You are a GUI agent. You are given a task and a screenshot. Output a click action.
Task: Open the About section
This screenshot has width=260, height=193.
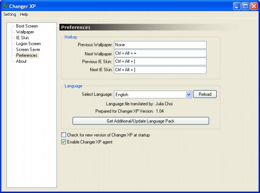pyautogui.click(x=21, y=61)
